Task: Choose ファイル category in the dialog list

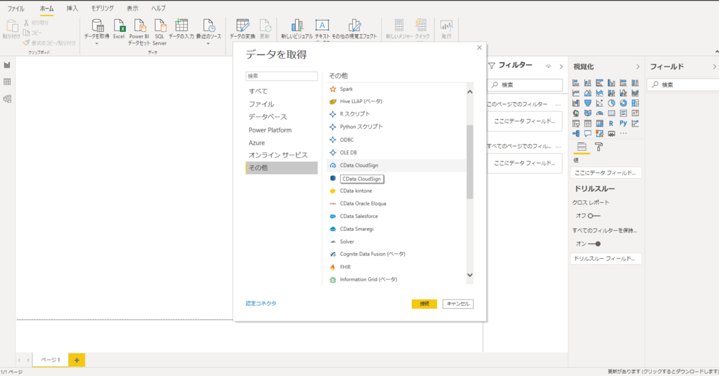Action: pos(282,104)
